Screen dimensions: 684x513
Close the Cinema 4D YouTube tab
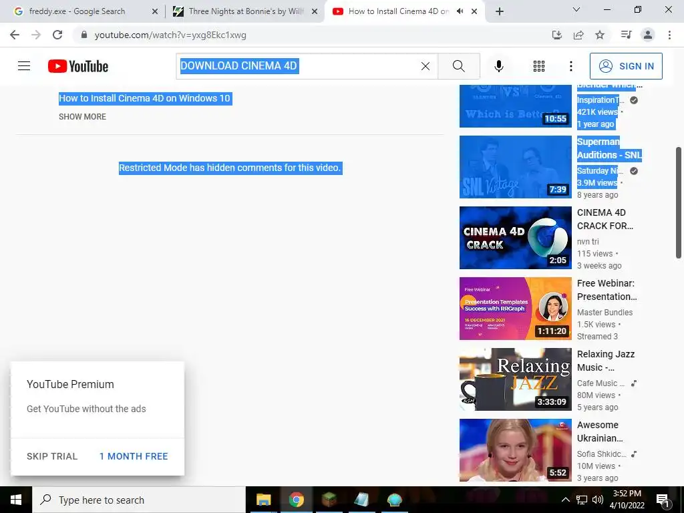(474, 11)
